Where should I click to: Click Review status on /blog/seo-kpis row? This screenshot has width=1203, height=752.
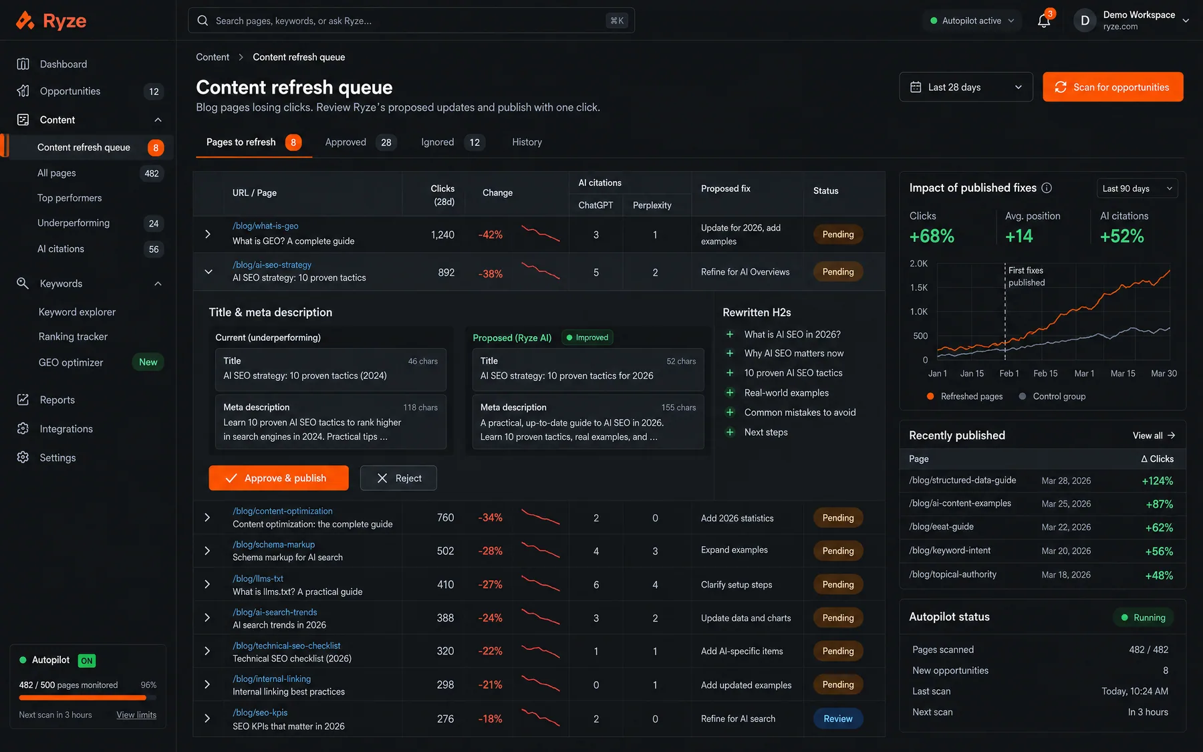[x=838, y=719]
